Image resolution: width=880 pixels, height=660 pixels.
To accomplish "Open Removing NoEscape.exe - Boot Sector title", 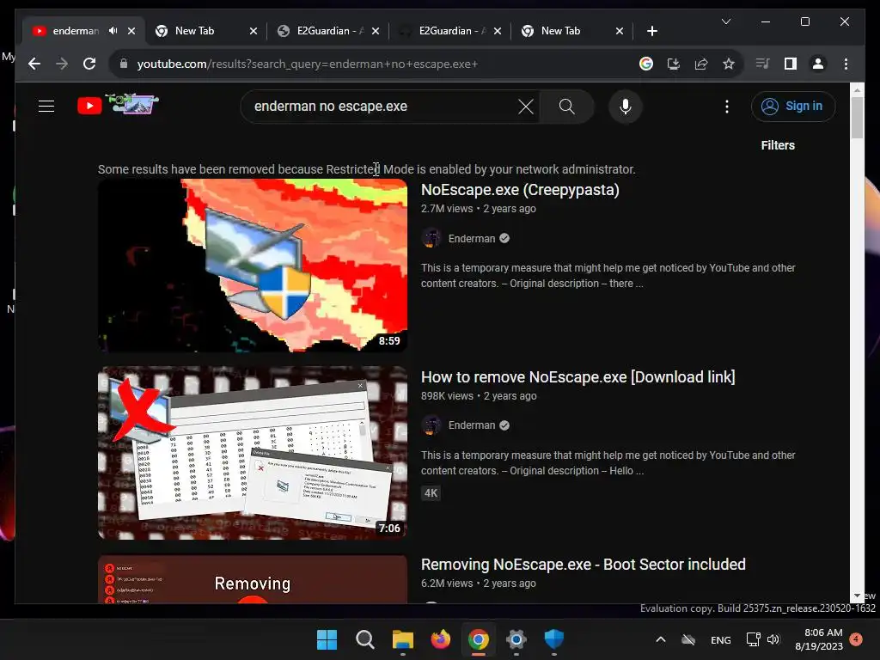I will click(584, 564).
